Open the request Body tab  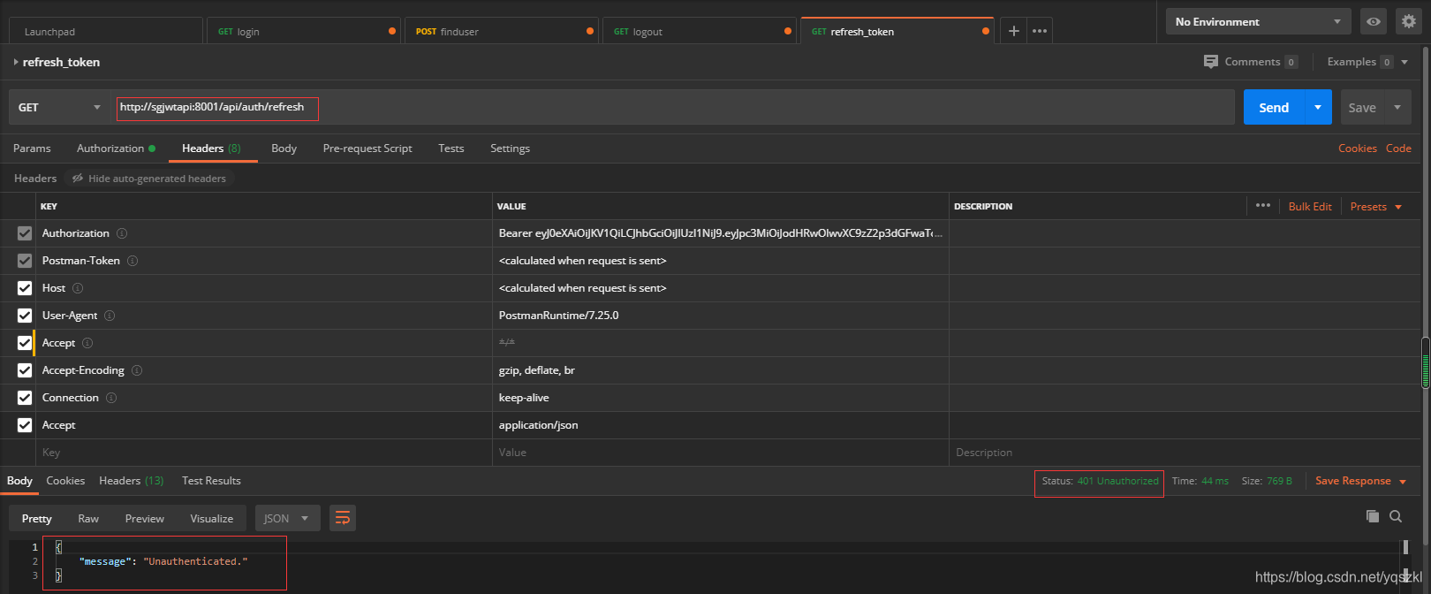click(284, 148)
